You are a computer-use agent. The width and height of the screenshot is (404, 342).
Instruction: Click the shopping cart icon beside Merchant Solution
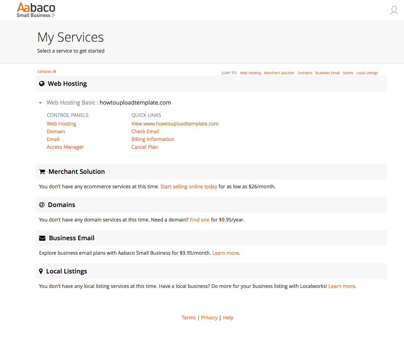[x=42, y=172]
